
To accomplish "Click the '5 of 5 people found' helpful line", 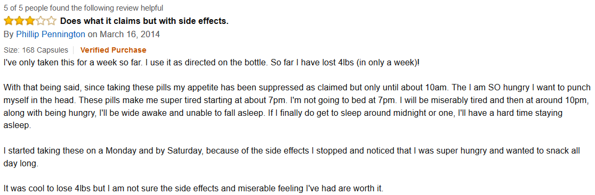I will pyautogui.click(x=84, y=8).
